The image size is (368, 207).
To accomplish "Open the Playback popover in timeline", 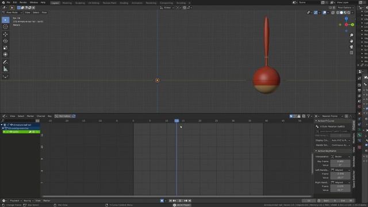I will tap(16, 201).
